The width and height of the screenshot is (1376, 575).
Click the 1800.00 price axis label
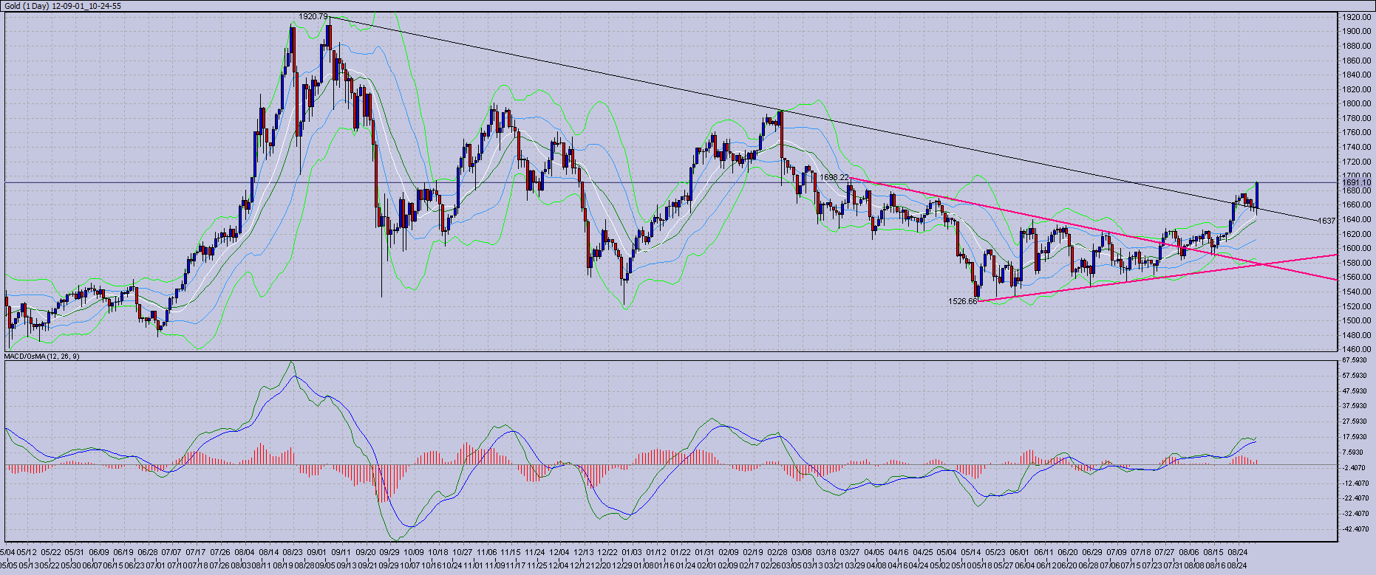1357,103
